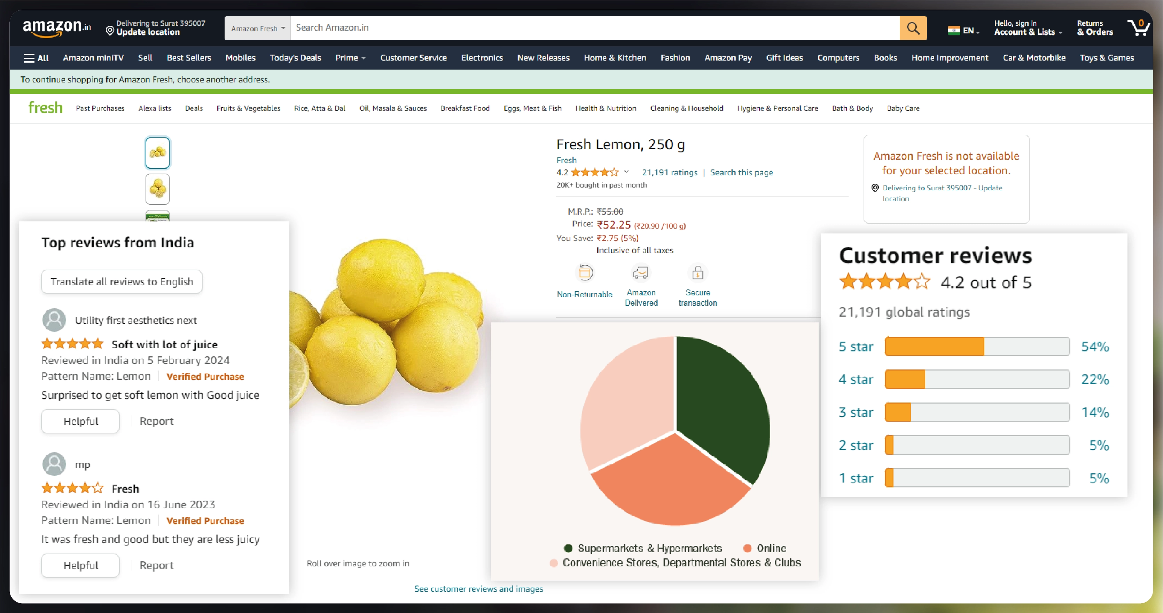The width and height of the screenshot is (1163, 613).
Task: Click the avatar of reviewer Utility first aesthetics next
Action: (54, 320)
